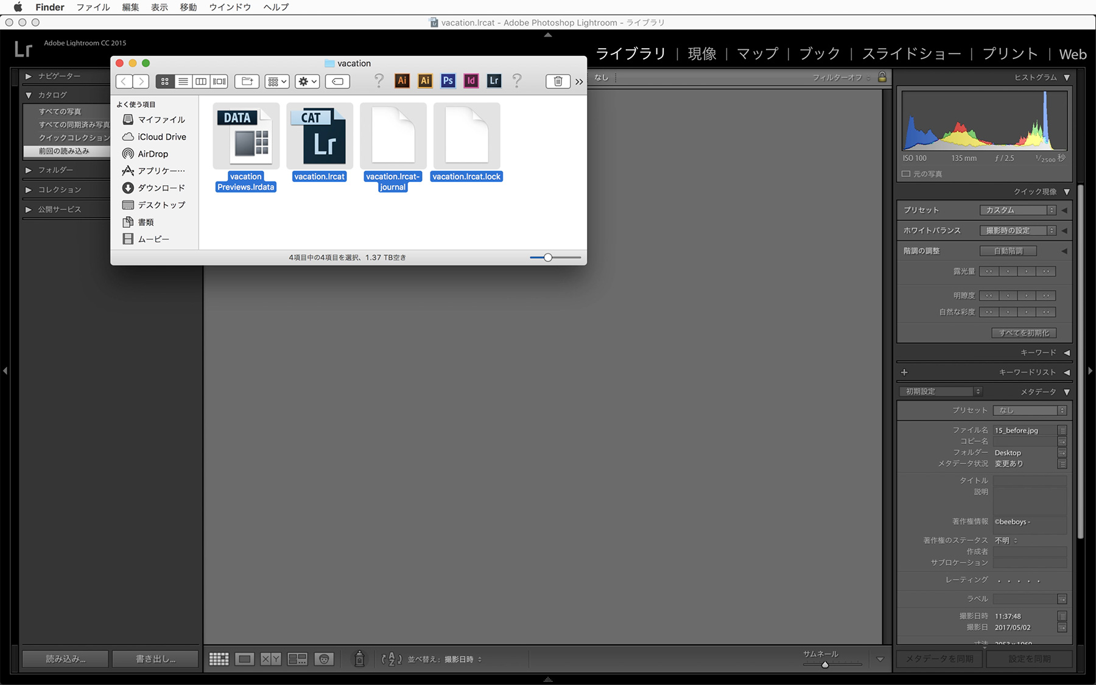Click the メタデータを同期 button

point(940,659)
